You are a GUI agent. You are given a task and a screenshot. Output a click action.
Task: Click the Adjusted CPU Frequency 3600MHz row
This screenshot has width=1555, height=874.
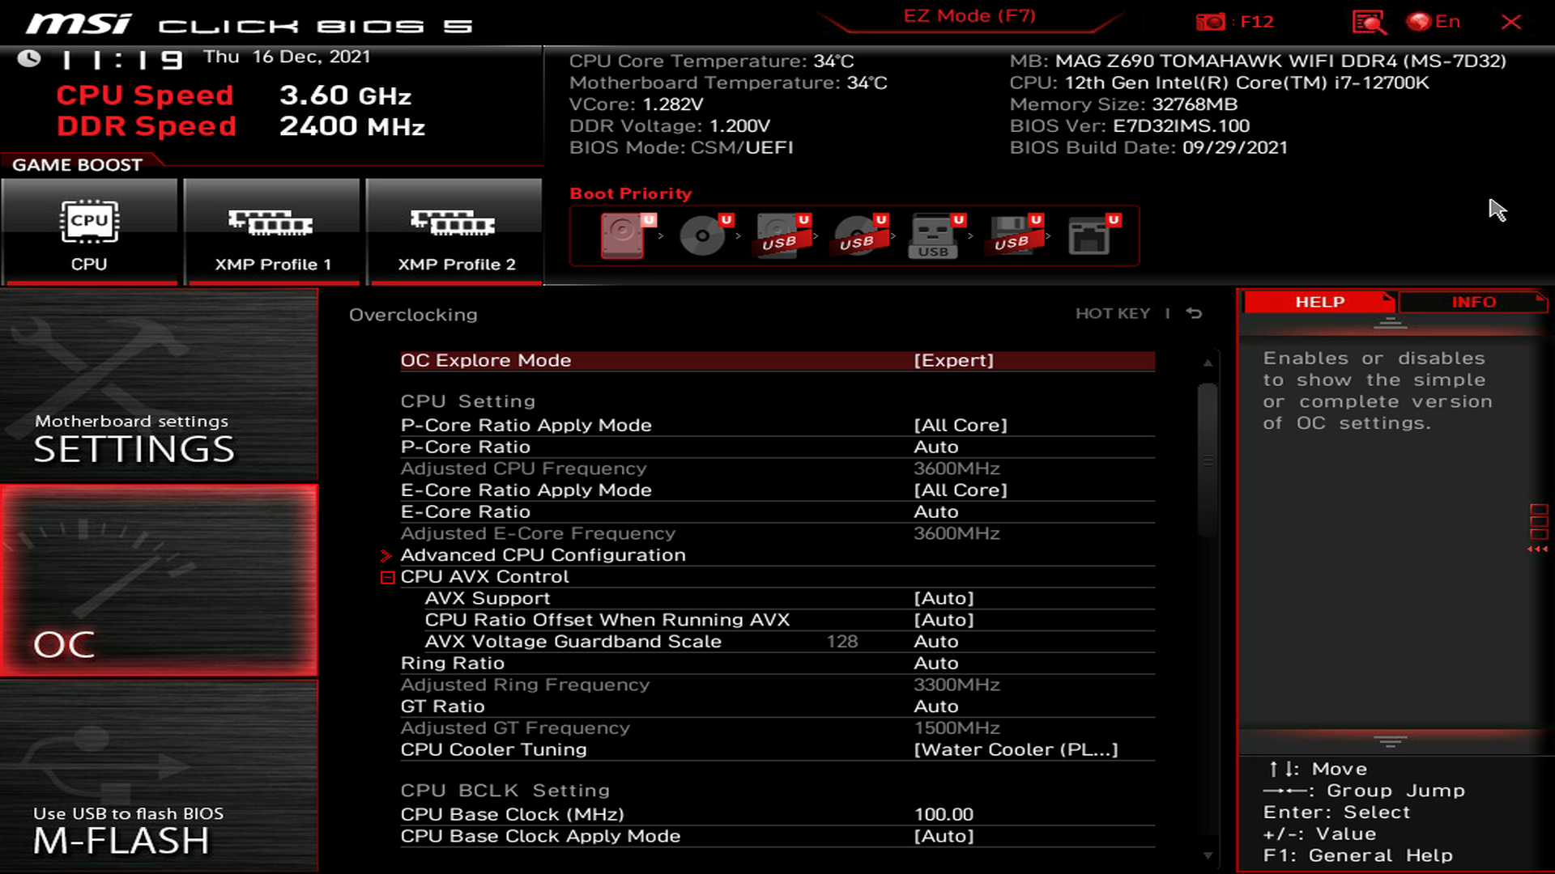(777, 469)
